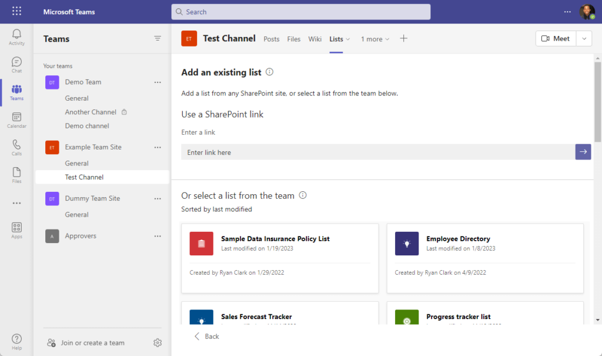Open General channel under Dummy Team Site
Viewport: 602px width, 356px height.
[77, 215]
